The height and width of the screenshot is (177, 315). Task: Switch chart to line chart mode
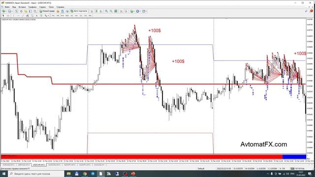click(x=101, y=11)
